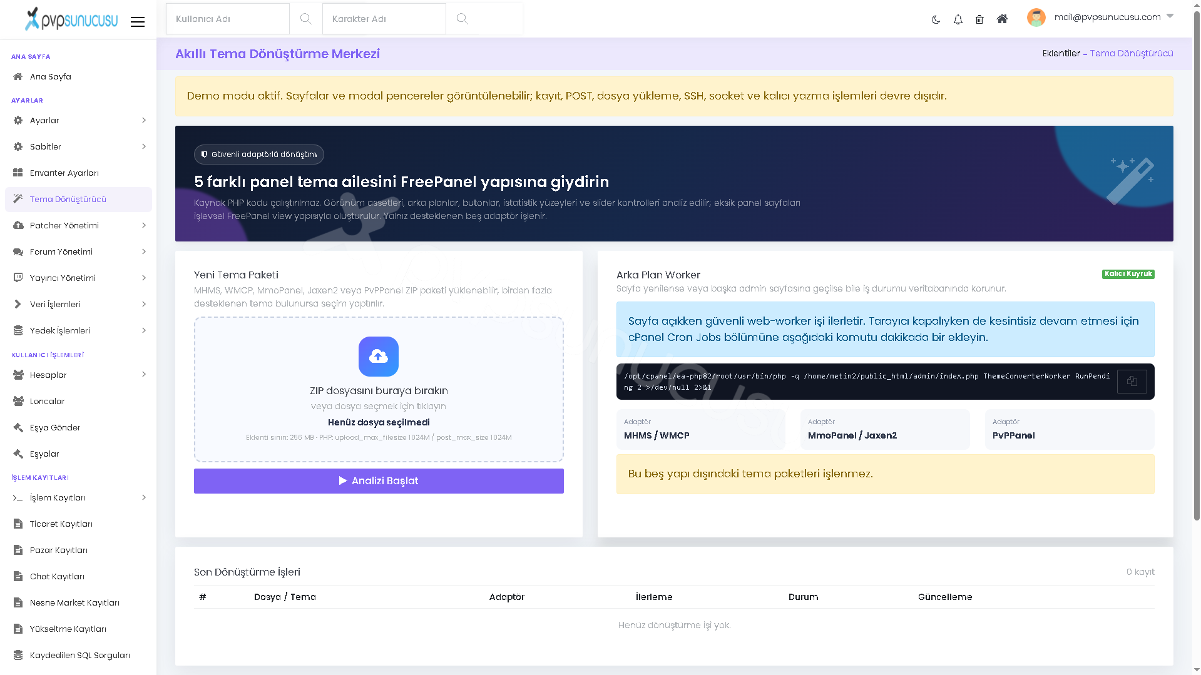Open Pazar Kayıtları menu item
1201x675 pixels.
click(78, 551)
